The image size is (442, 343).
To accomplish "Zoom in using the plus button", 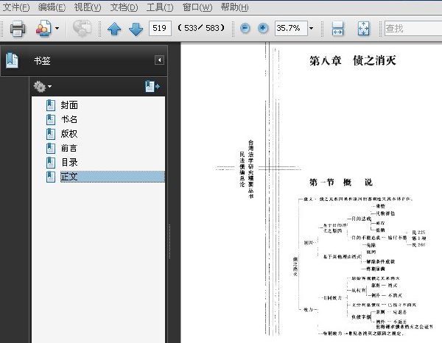I will [x=263, y=28].
